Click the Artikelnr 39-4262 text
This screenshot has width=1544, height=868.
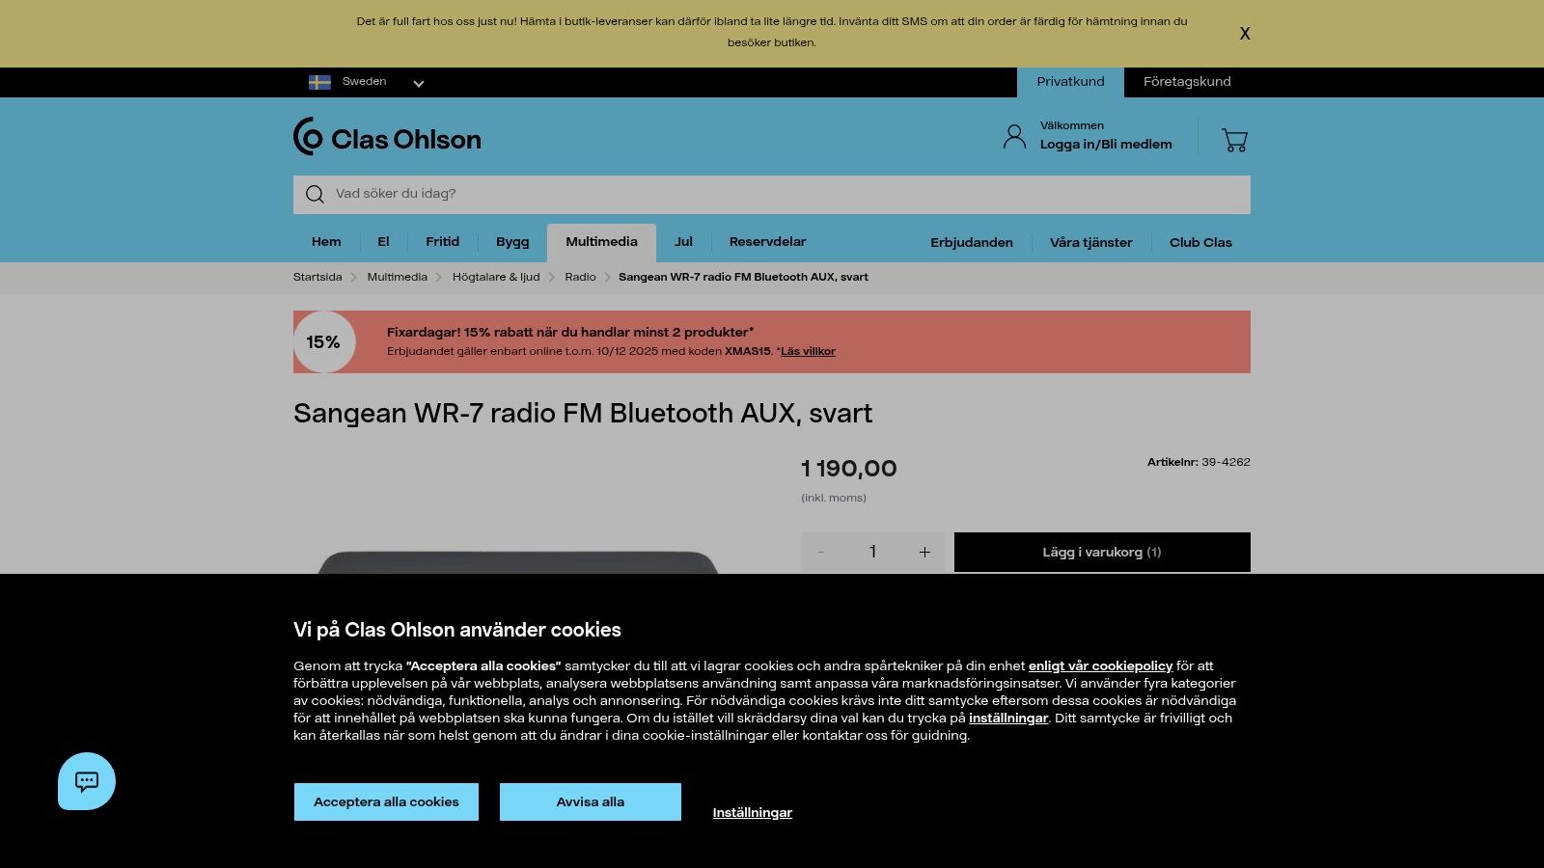[x=1199, y=462]
